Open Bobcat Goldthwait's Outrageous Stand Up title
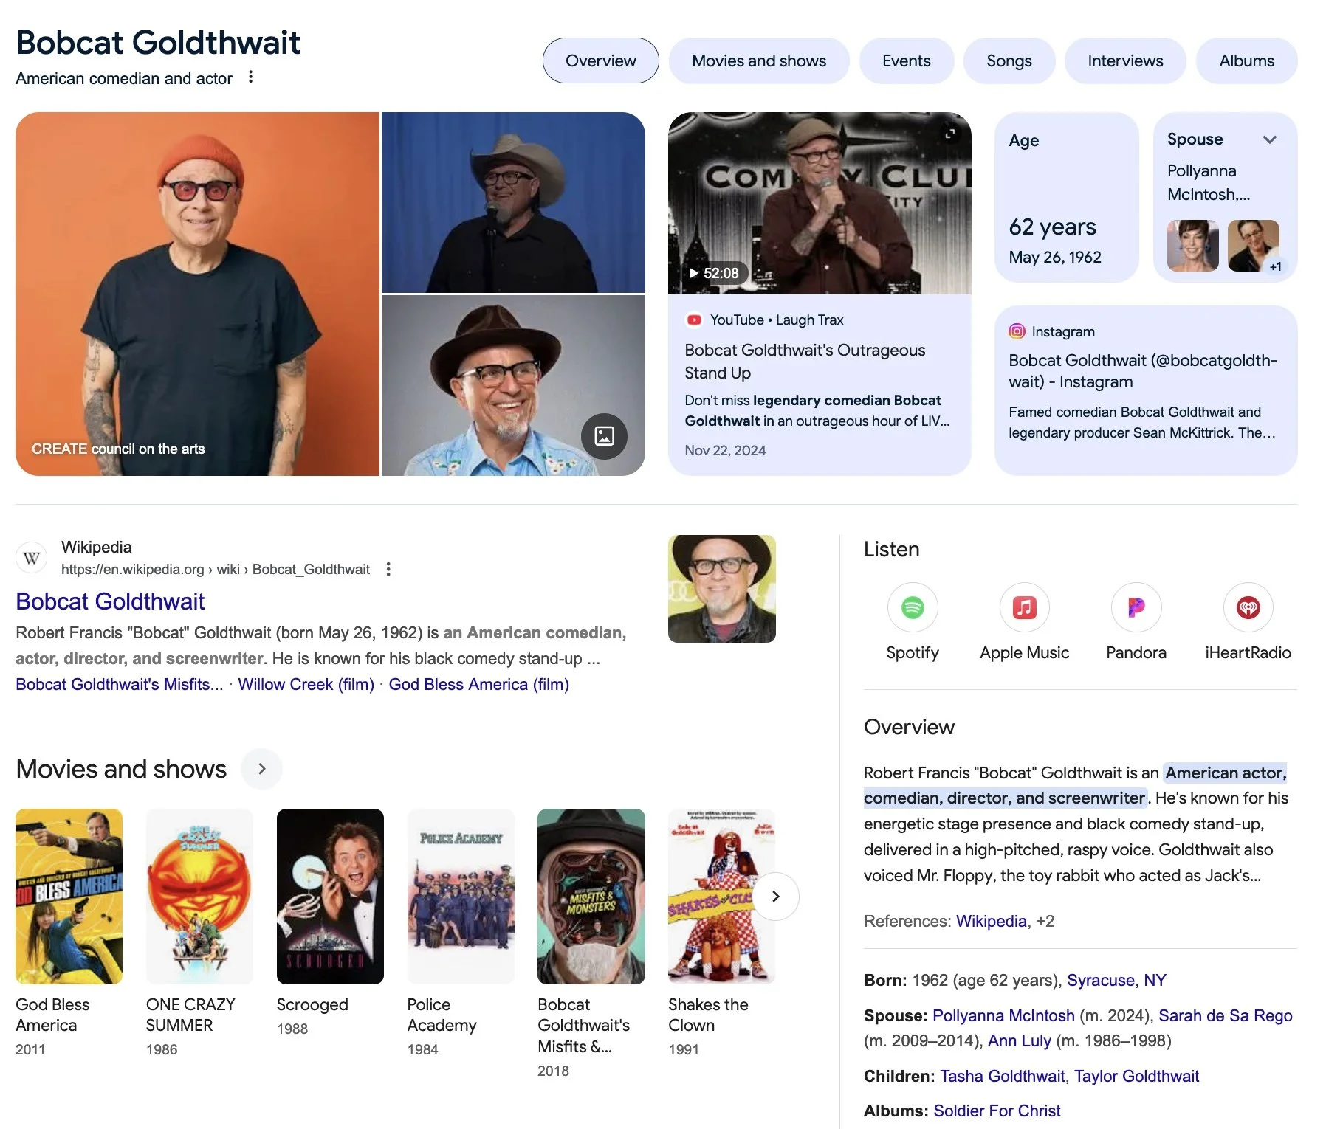This screenshot has height=1129, width=1326. pos(804,361)
